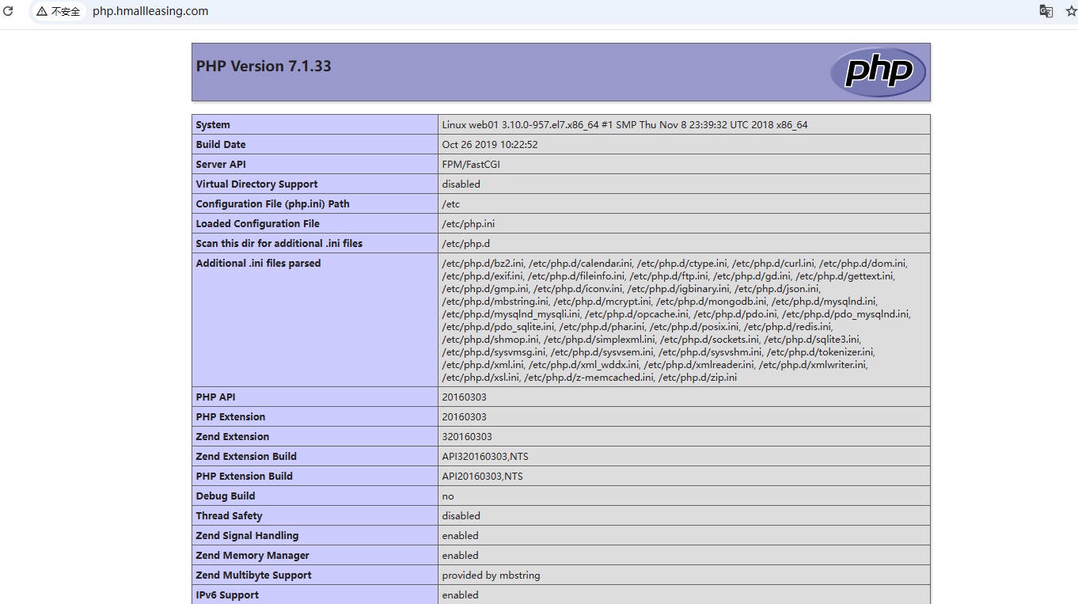Click the Zend Extension Build value API320160303,NTS
The width and height of the screenshot is (1078, 604).
(482, 457)
